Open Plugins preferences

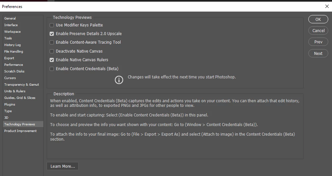click(x=23, y=105)
